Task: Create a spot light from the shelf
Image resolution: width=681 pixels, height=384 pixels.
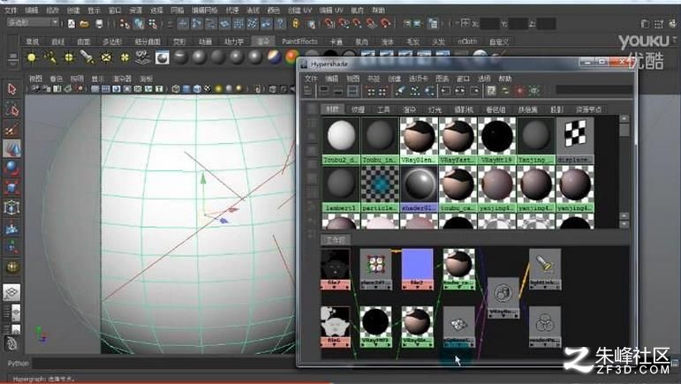Action: click(x=87, y=57)
